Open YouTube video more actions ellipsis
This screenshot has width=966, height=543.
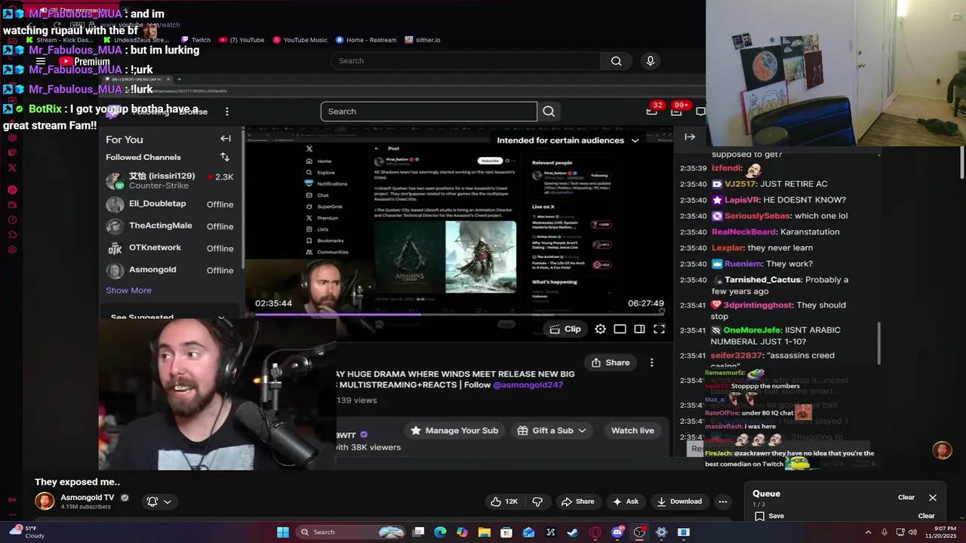(x=723, y=502)
